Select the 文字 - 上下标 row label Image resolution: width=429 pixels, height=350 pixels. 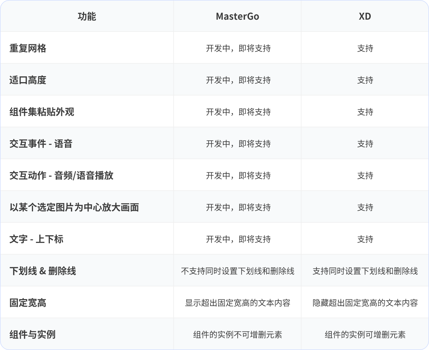(36, 239)
